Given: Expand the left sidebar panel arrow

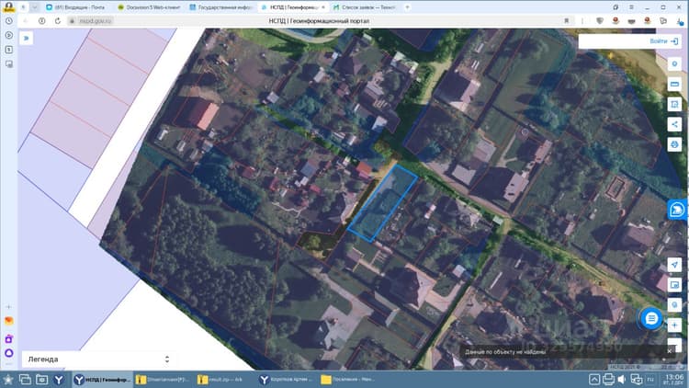Looking at the screenshot, I should (x=27, y=39).
